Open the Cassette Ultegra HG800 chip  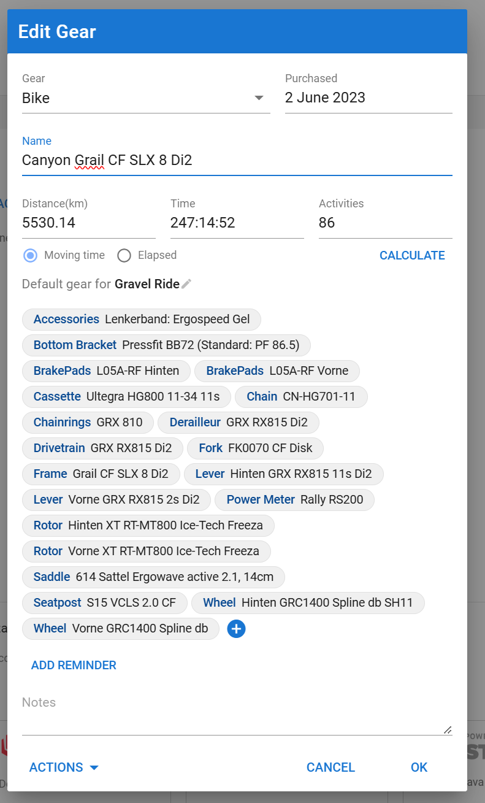point(126,397)
